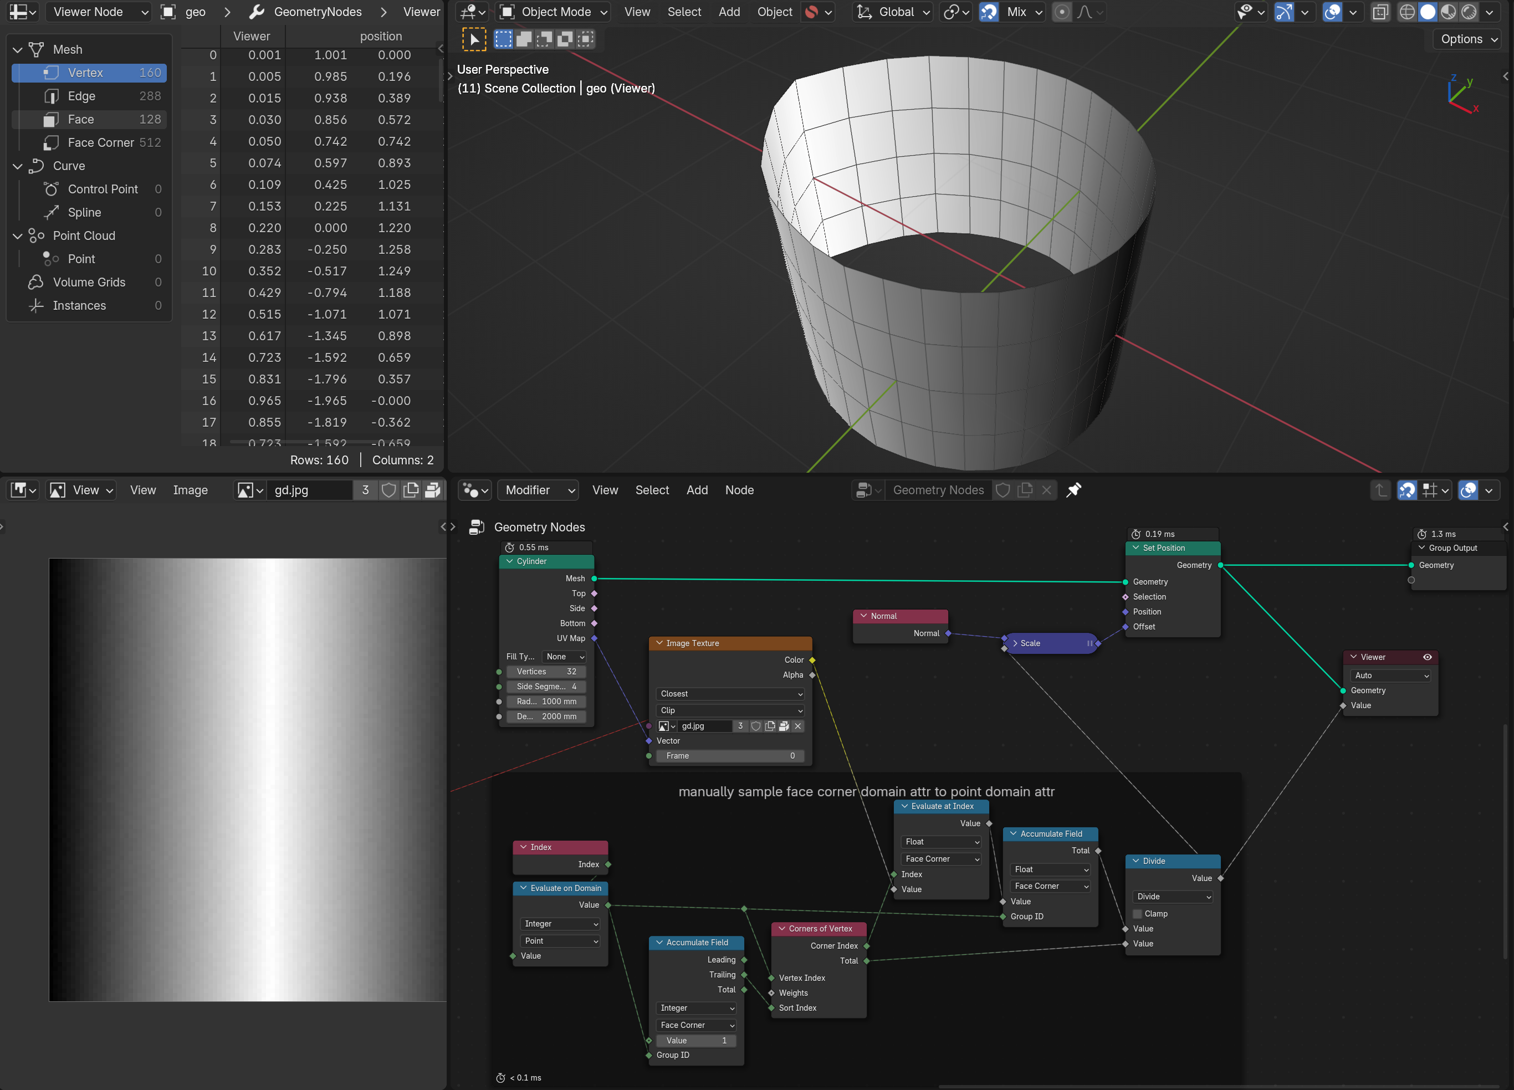Toggle viewport overlays button
This screenshot has height=1090, width=1514.
(x=1332, y=12)
